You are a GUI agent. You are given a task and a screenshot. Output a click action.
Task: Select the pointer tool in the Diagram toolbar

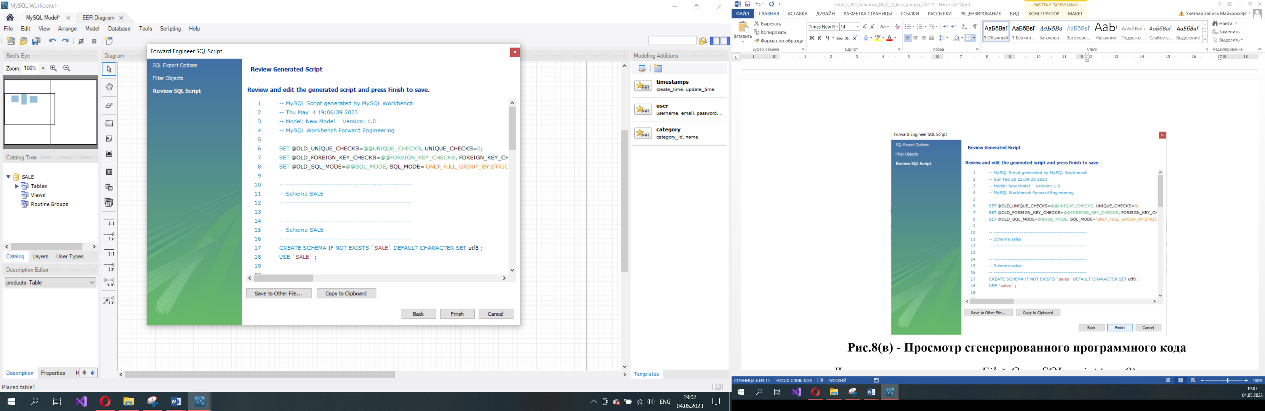tap(109, 69)
